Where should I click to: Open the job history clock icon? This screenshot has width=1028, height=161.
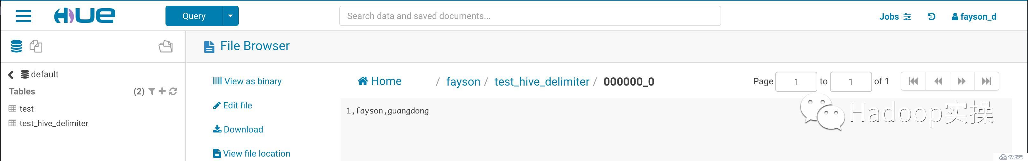(x=932, y=16)
